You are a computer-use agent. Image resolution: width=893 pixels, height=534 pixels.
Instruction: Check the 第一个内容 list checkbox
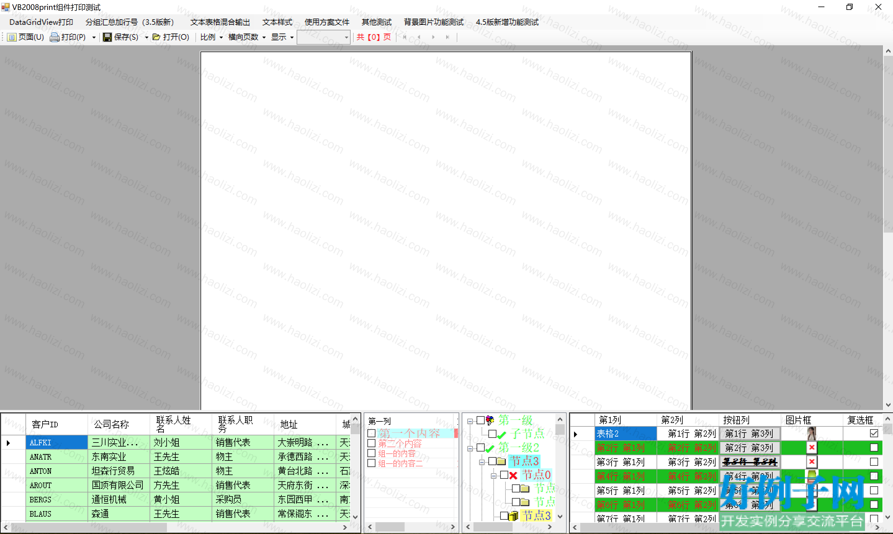[371, 433]
